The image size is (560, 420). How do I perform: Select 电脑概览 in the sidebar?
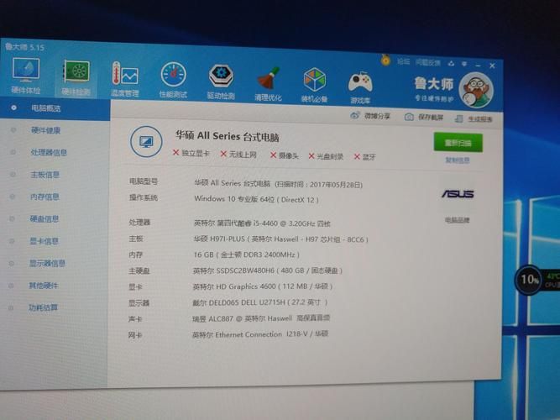(x=55, y=108)
